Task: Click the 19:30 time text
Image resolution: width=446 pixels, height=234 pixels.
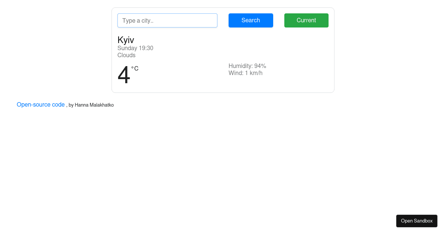Action: coord(146,48)
